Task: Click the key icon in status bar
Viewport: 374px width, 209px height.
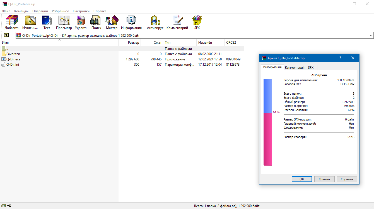Action: (9, 206)
